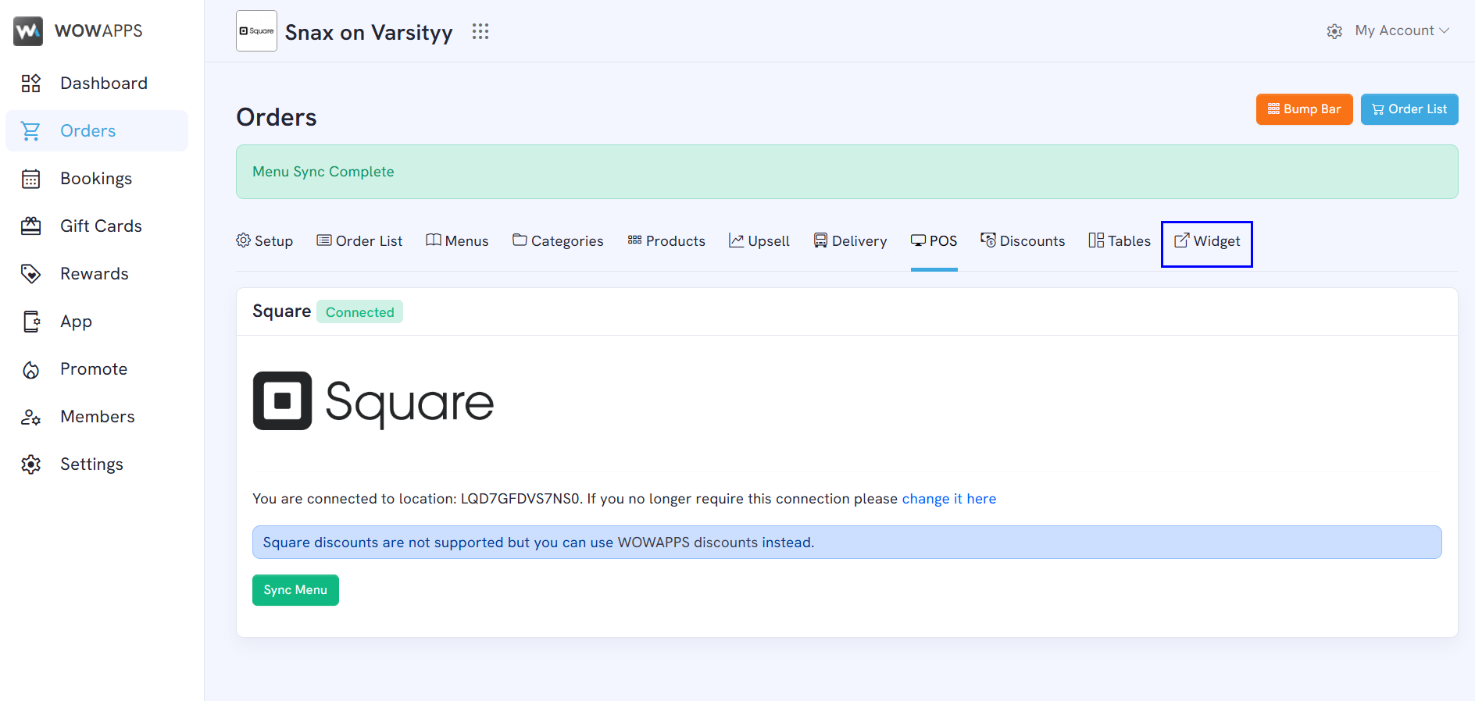Click the Dashboard menu label

pos(104,84)
